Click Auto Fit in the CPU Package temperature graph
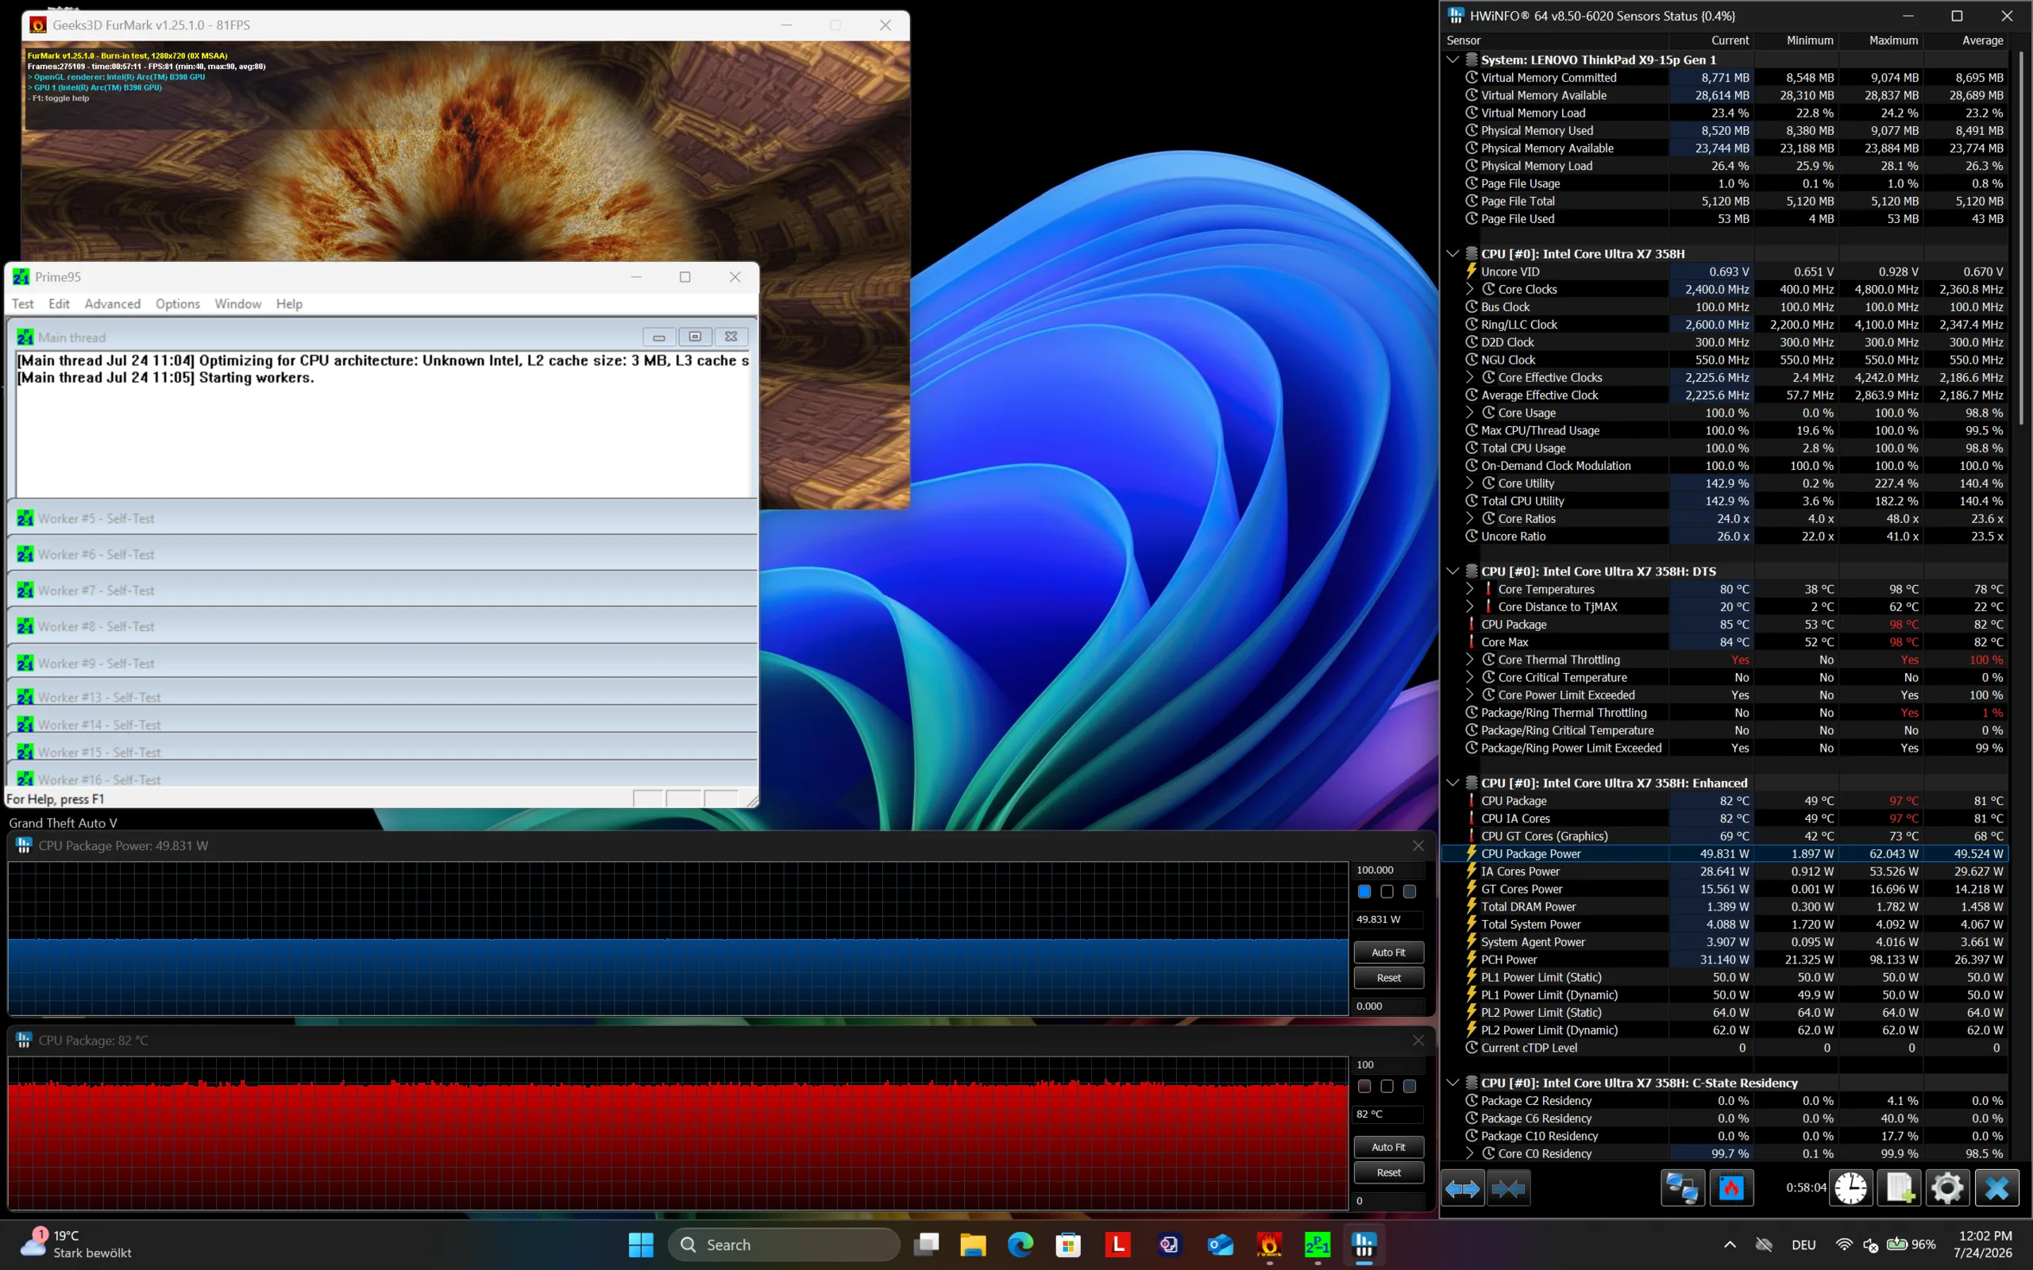 click(x=1389, y=1148)
